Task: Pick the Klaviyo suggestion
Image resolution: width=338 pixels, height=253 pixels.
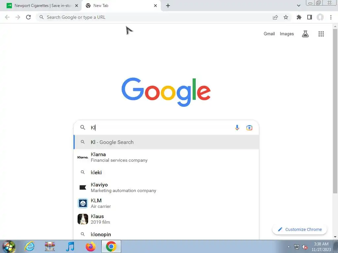Action: click(x=166, y=187)
